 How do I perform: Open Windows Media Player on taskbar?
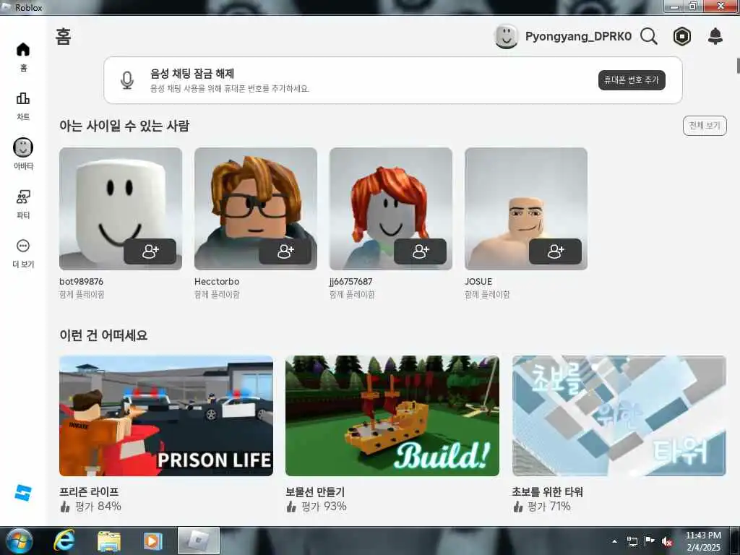tap(152, 541)
